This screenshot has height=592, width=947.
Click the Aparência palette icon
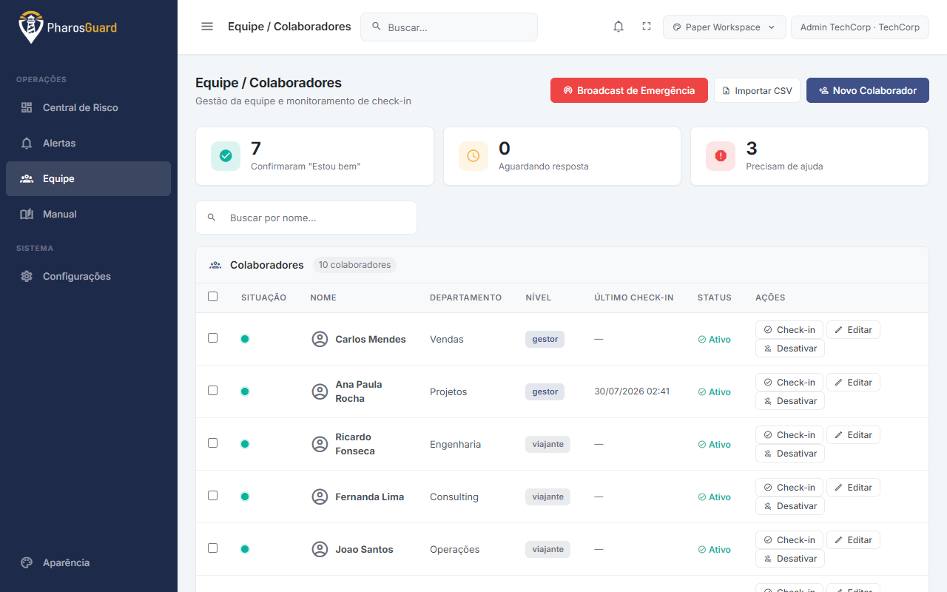27,562
